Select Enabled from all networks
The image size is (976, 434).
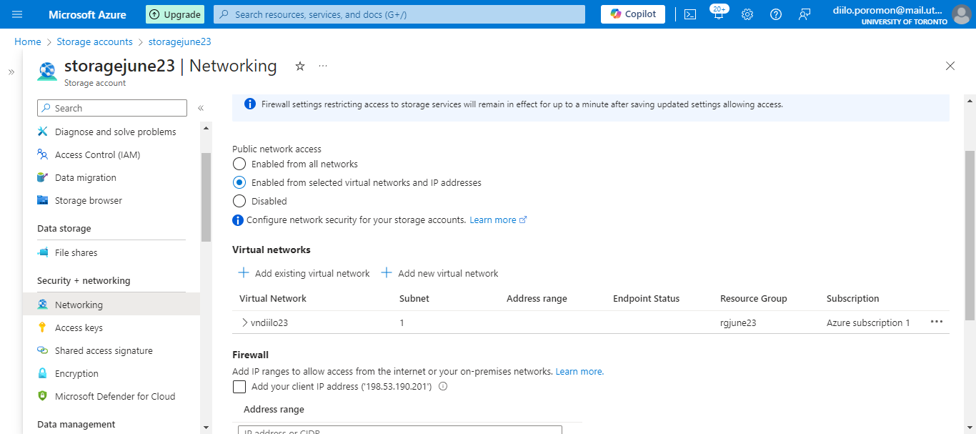tap(240, 164)
